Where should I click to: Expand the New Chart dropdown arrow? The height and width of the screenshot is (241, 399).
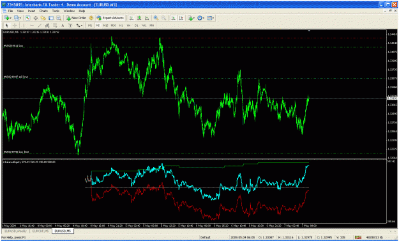coord(10,18)
